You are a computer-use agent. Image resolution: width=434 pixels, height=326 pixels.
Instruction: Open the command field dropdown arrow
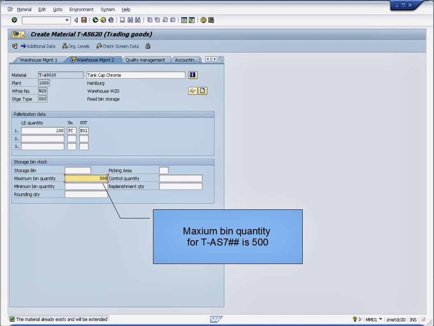click(67, 20)
